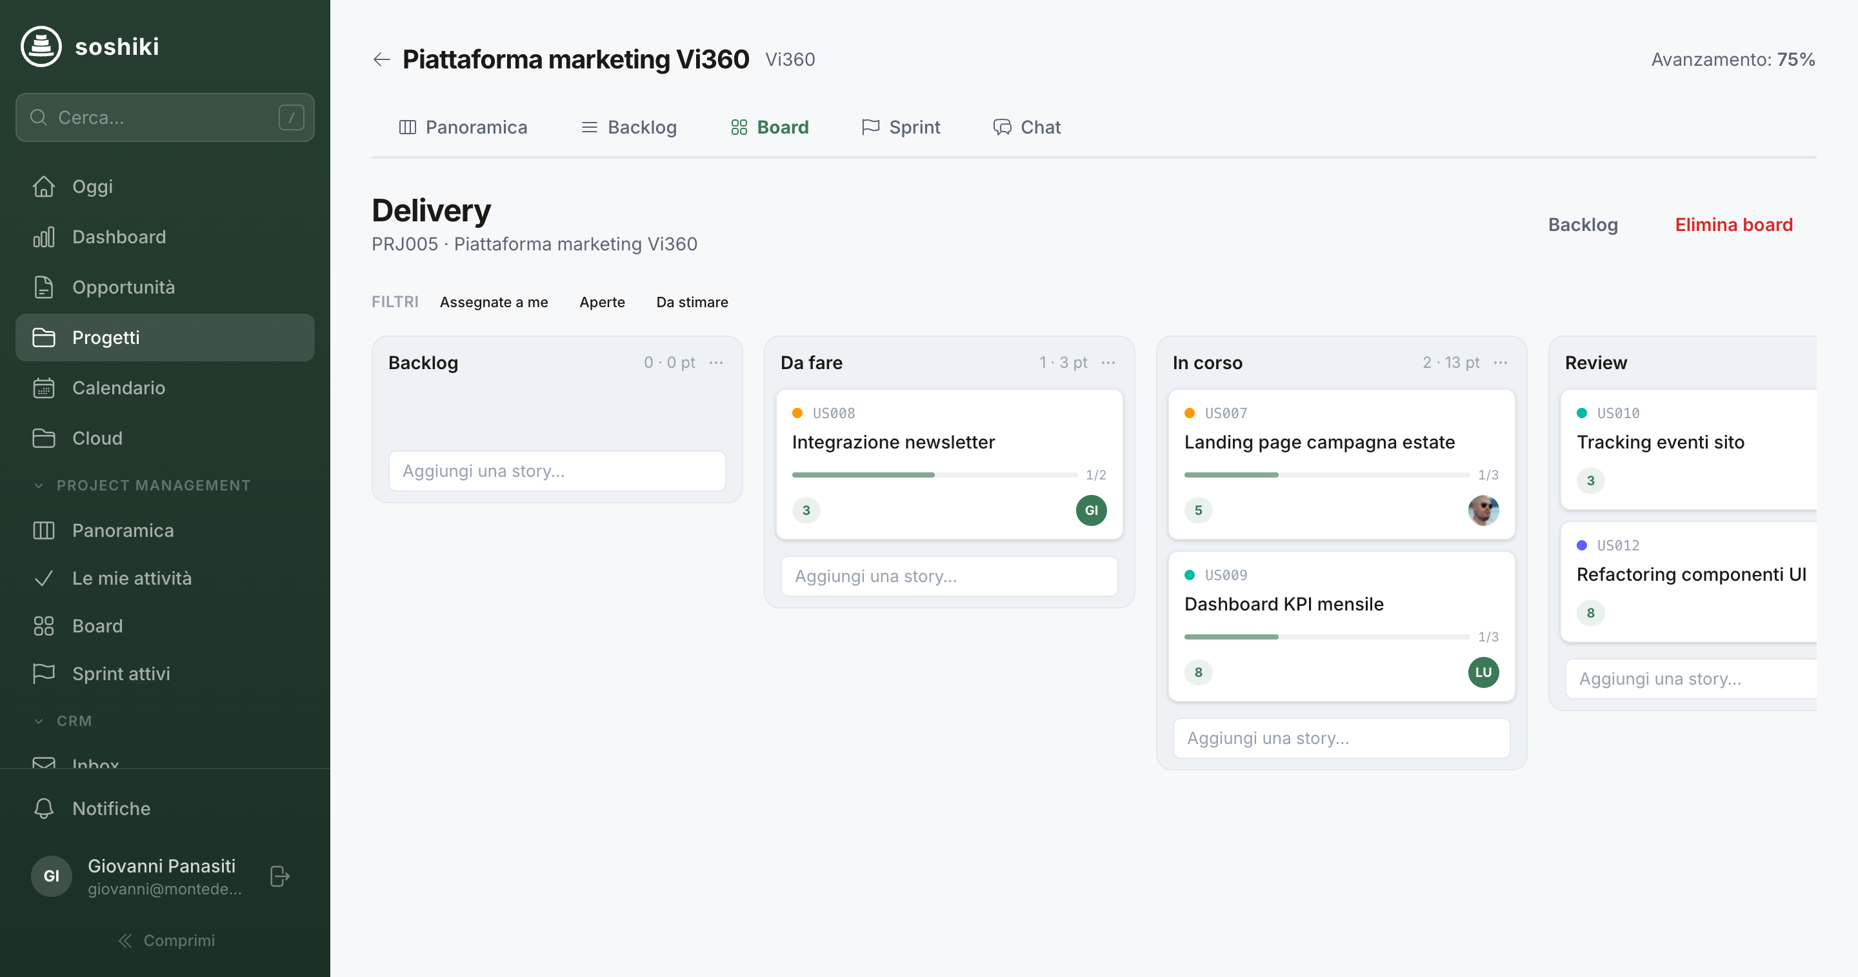Open the Dashboard KPI mensile story
This screenshot has width=1858, height=977.
(1284, 604)
